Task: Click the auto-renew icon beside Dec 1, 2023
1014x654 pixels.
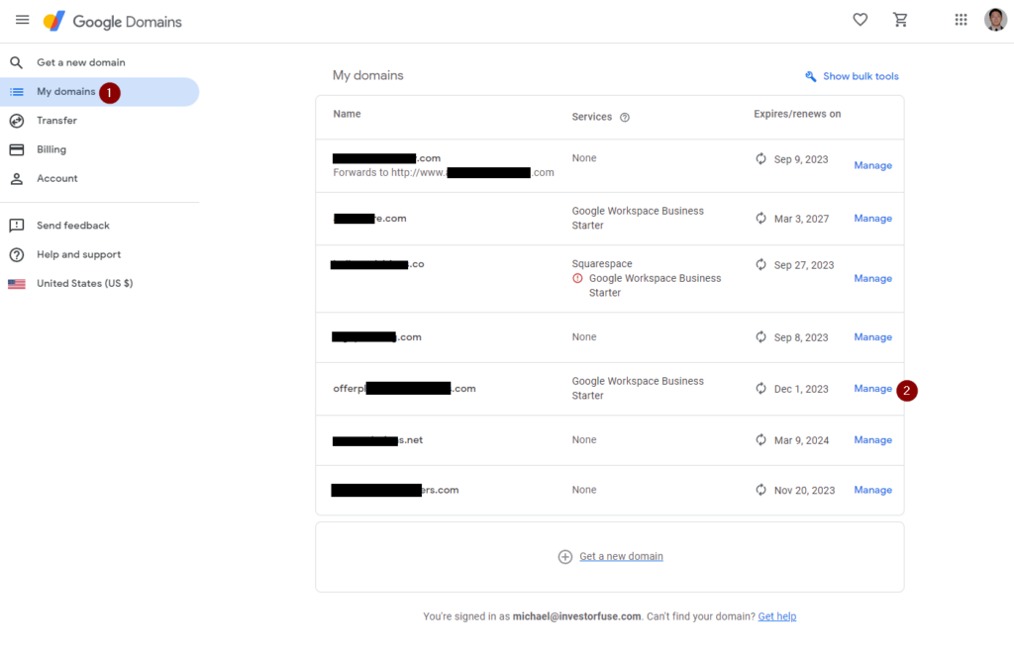Action: coord(761,389)
